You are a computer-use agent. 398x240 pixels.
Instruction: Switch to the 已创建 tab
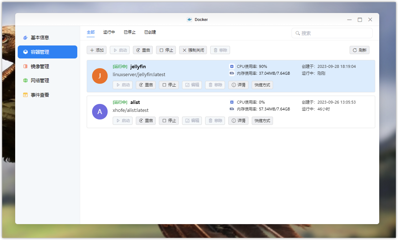click(x=150, y=32)
